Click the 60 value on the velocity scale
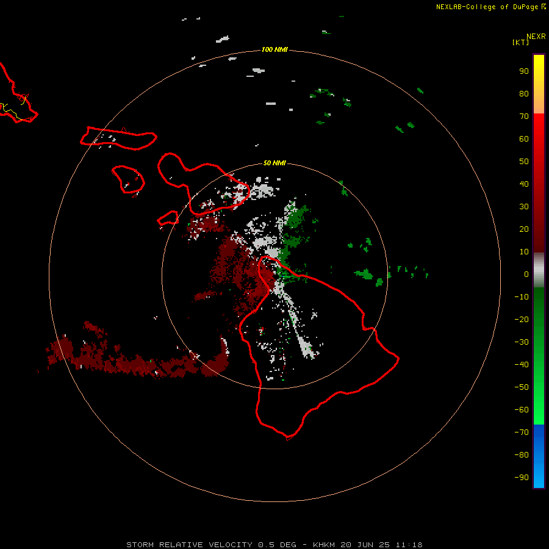The width and height of the screenshot is (549, 549). pyautogui.click(x=524, y=139)
